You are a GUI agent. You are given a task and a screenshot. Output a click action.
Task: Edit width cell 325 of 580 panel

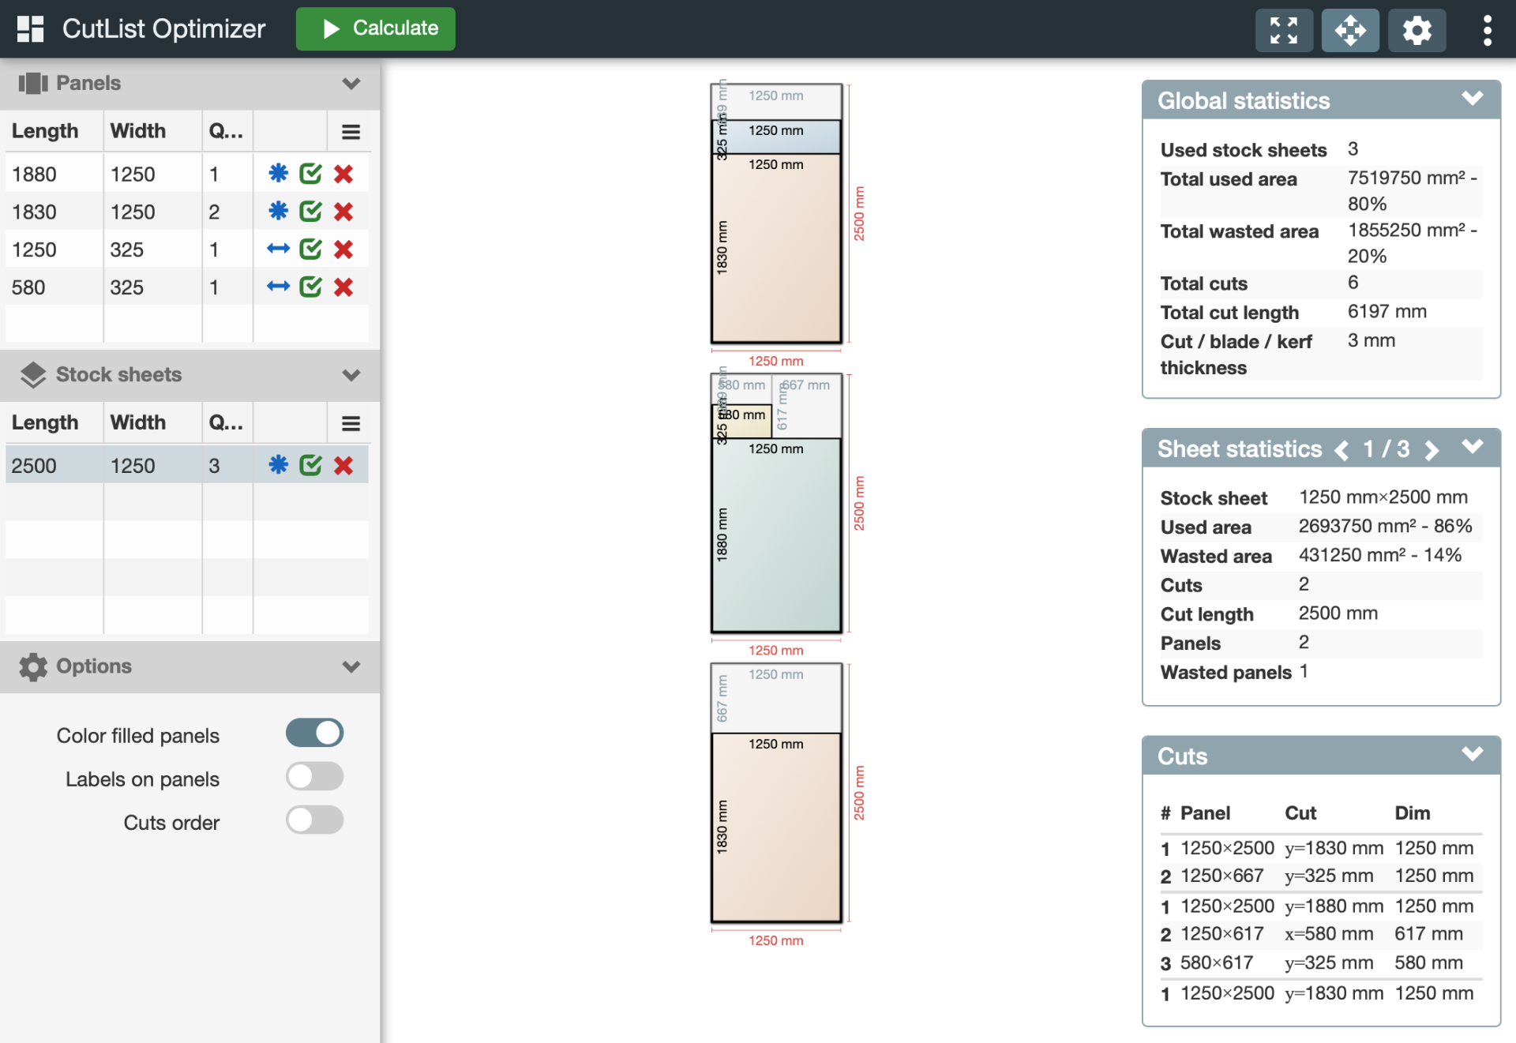click(x=152, y=287)
